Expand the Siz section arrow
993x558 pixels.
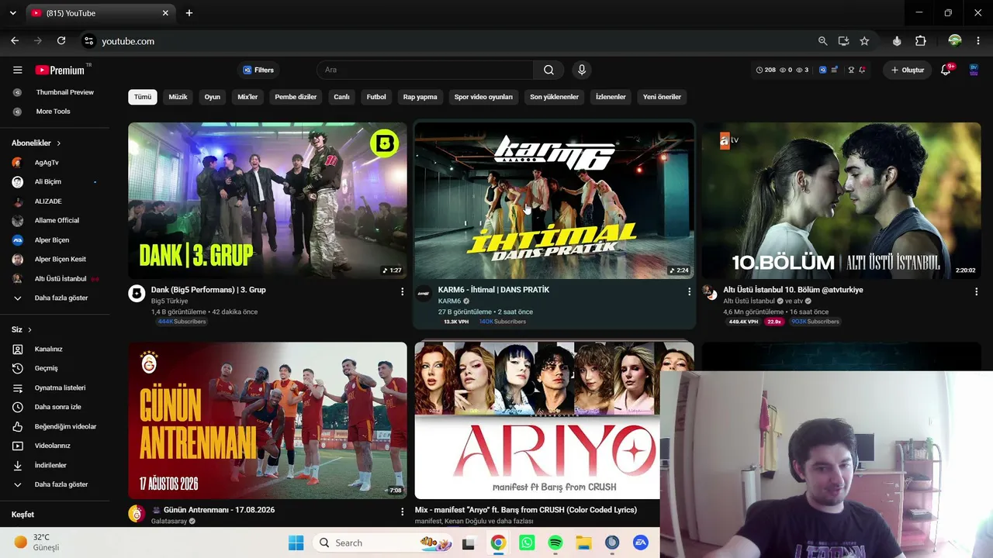(29, 329)
